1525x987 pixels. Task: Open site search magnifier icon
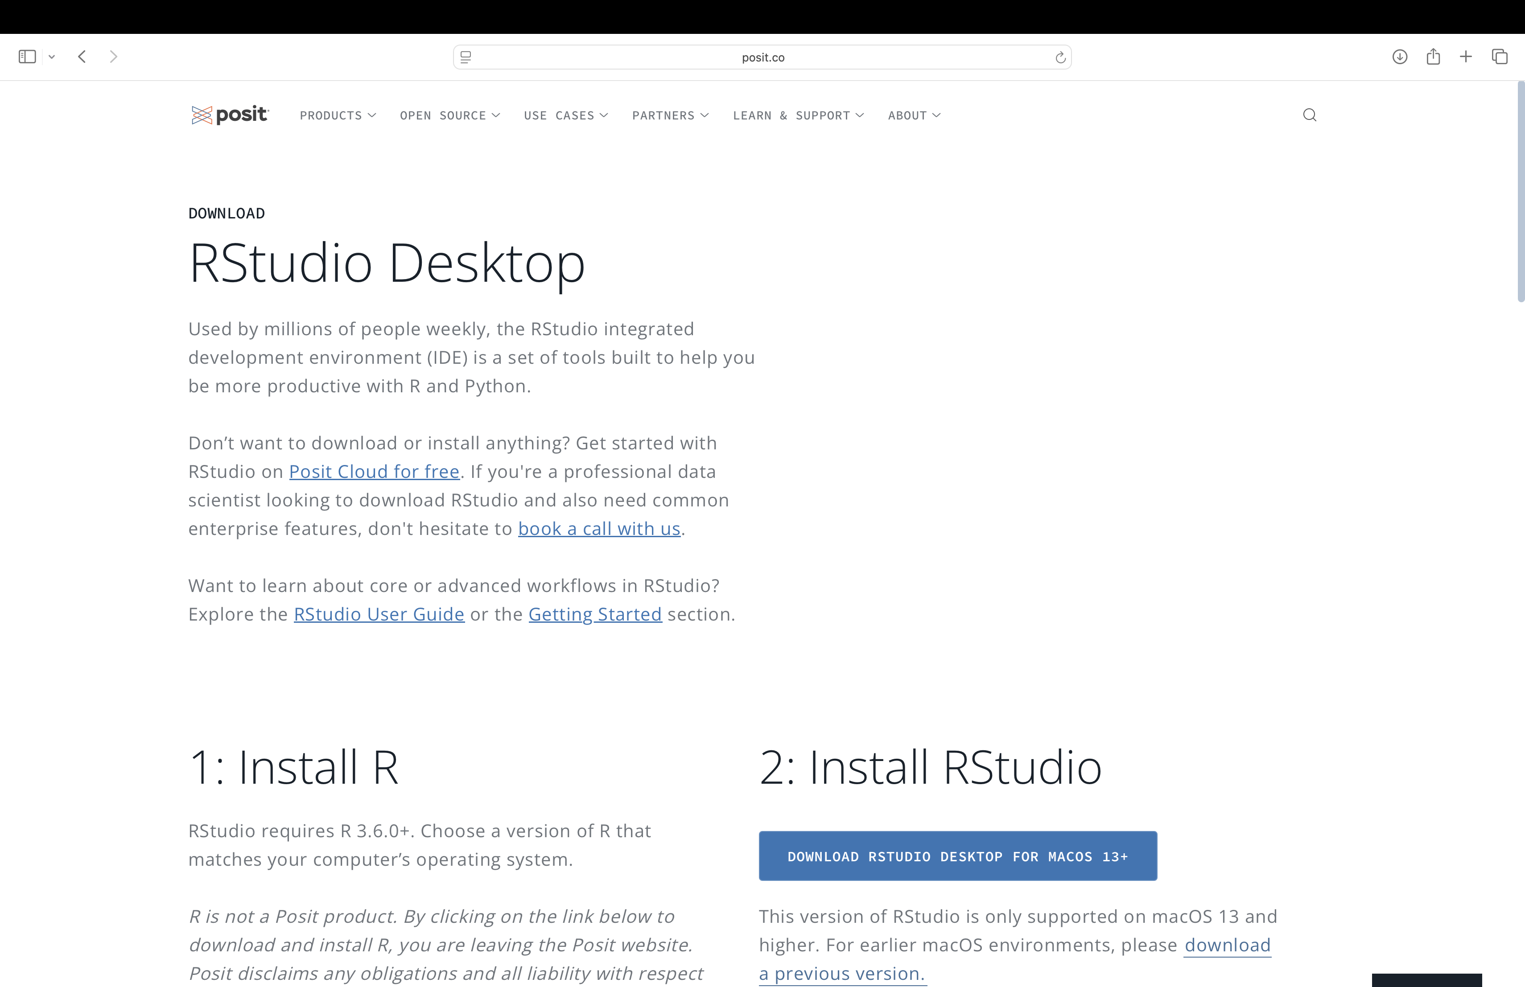coord(1309,115)
